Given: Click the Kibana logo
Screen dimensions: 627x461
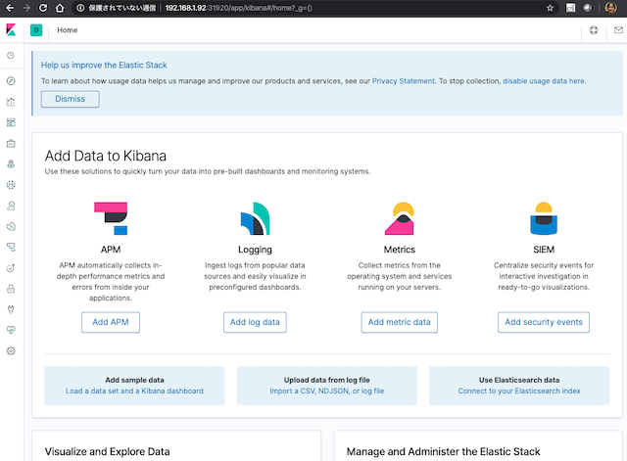Looking at the screenshot, I should [11, 30].
